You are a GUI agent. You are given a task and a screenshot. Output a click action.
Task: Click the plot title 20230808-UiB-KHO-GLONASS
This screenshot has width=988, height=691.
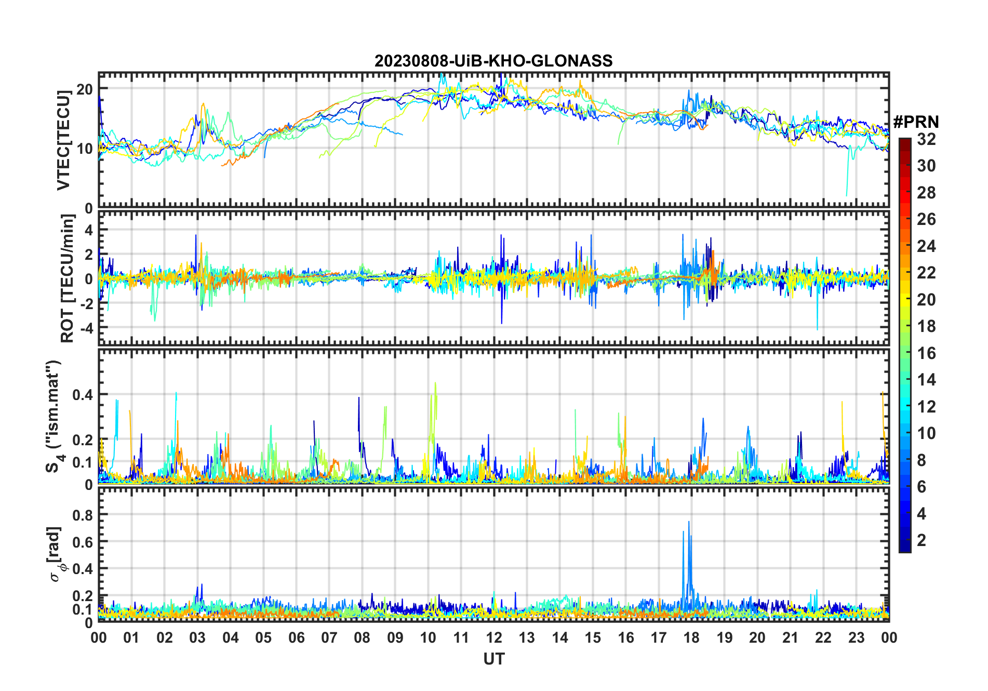coord(493,61)
